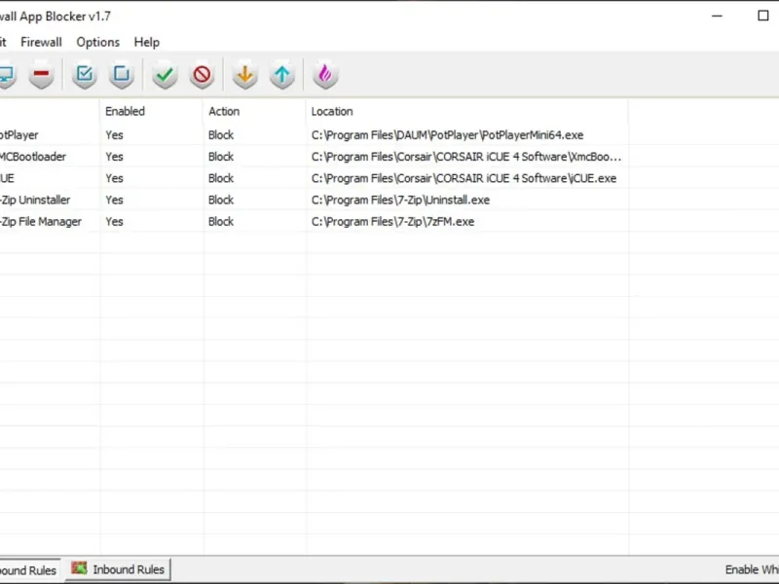Click the 7-Zip Uninstaller name cell

tap(35, 201)
